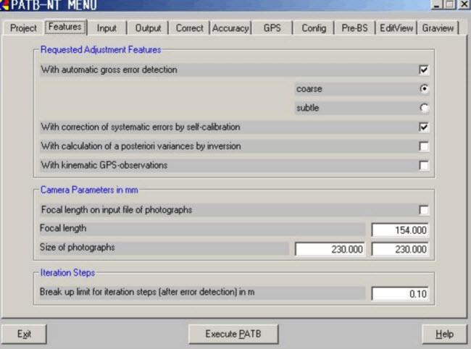Click 'Break up limit for iteration steps' label

click(x=147, y=292)
